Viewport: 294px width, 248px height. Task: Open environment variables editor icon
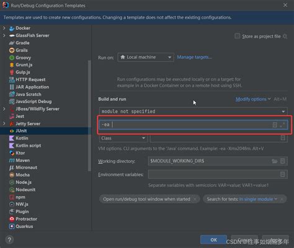[282, 174]
